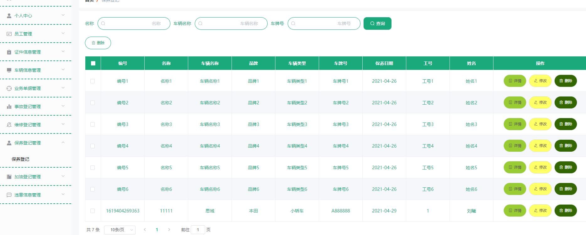Viewport: 586px width, 235px height.
Task: Expand the 事故登记管理 menu chevron
Action: (x=63, y=106)
